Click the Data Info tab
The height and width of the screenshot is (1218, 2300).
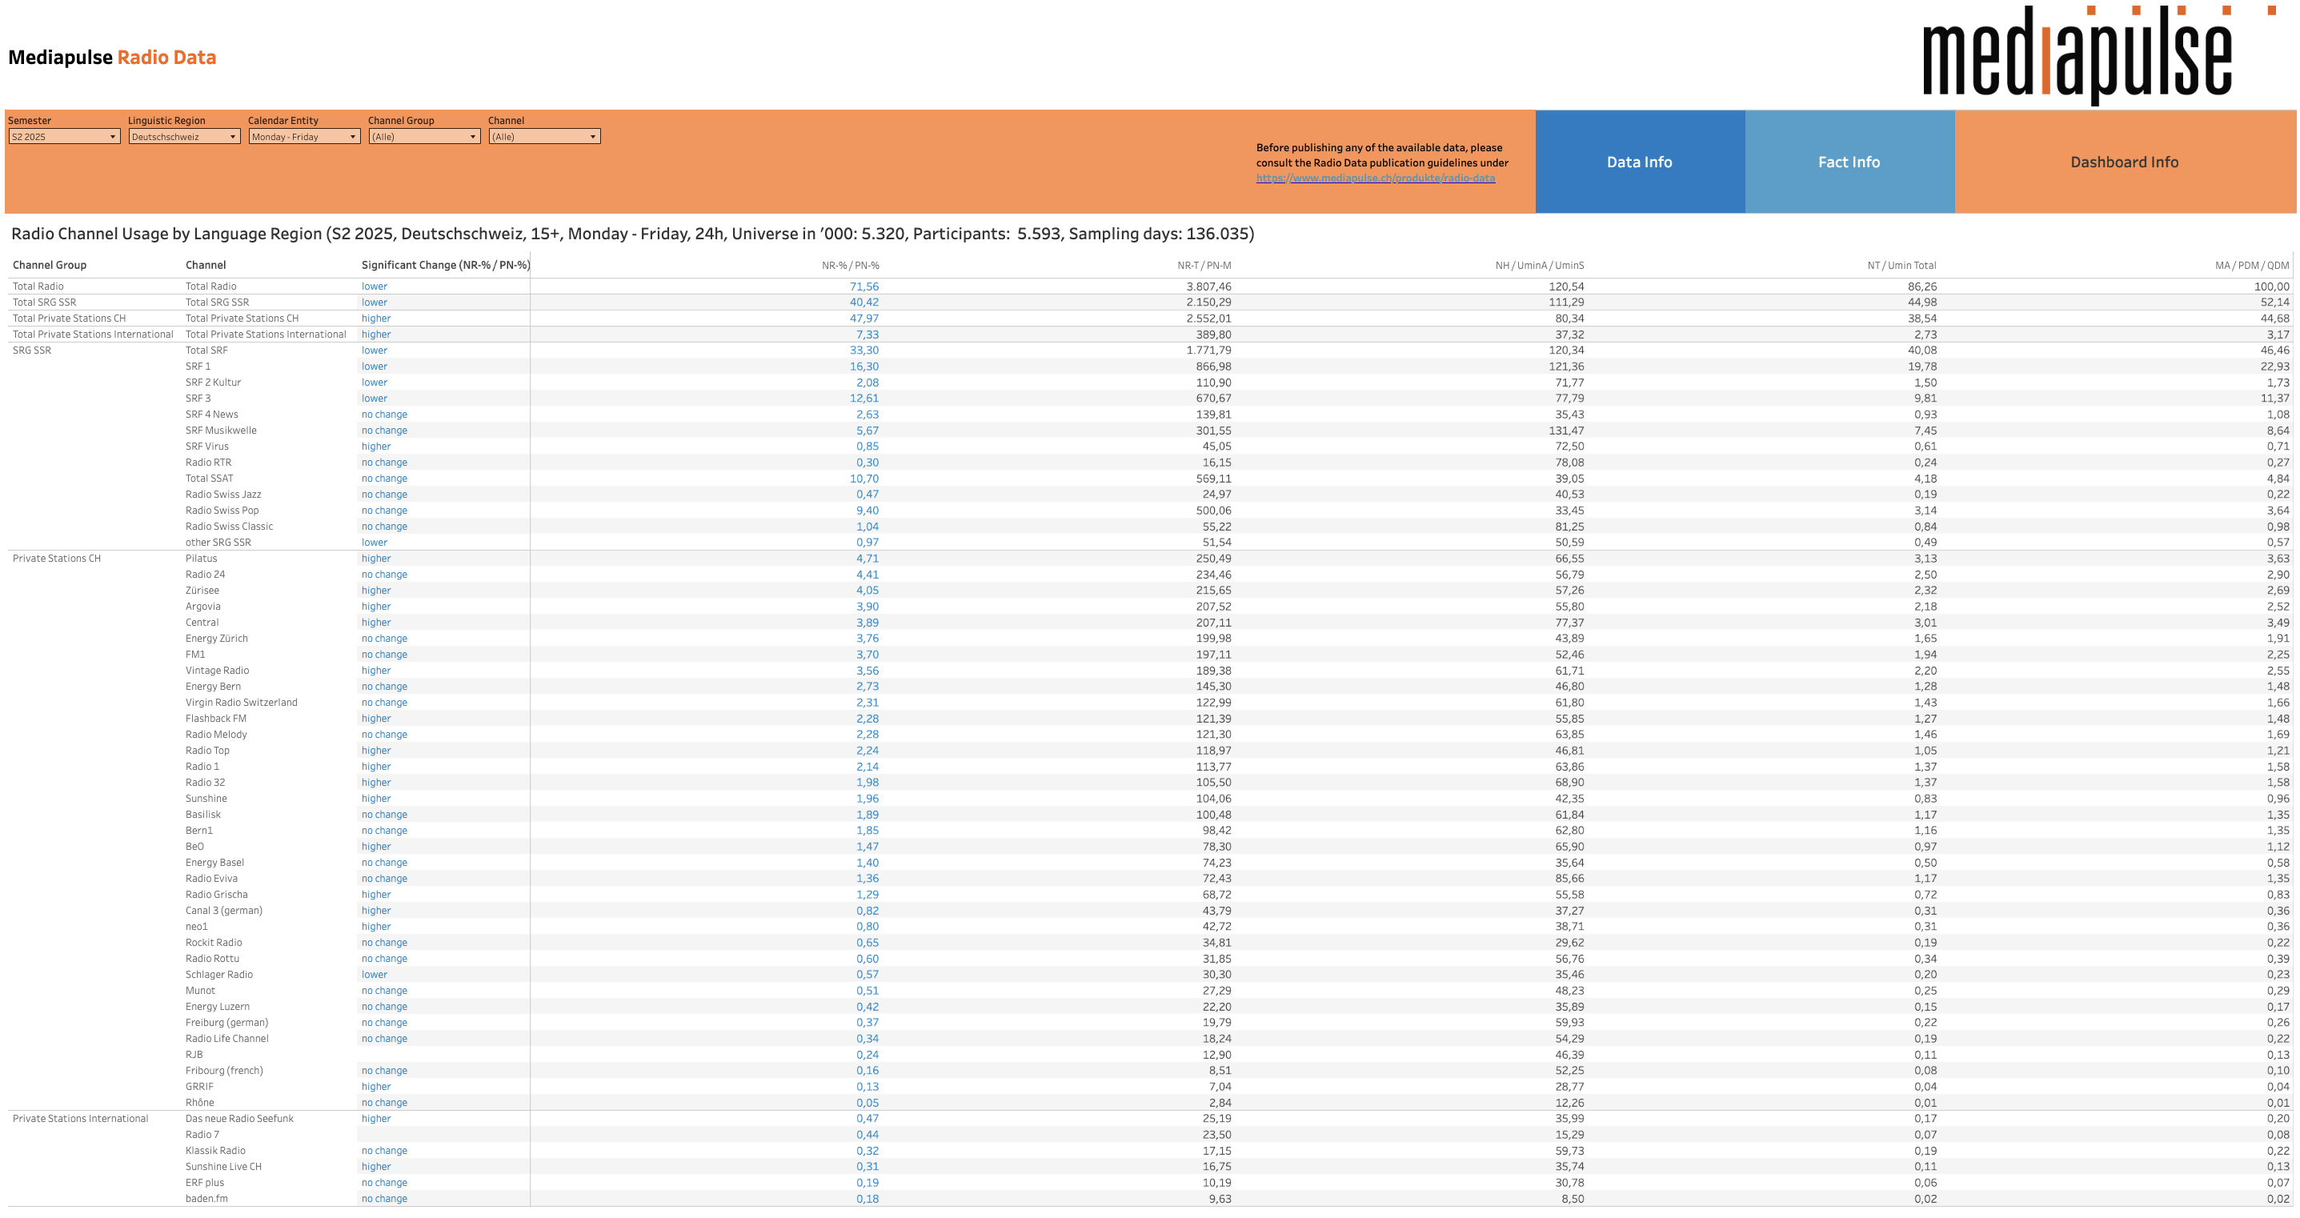pyautogui.click(x=1638, y=162)
